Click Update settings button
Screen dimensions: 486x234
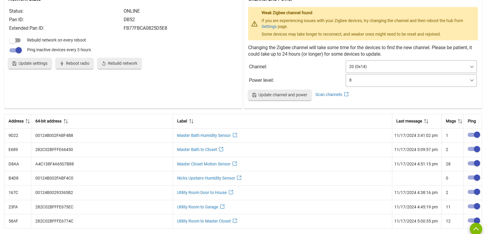[x=30, y=63]
